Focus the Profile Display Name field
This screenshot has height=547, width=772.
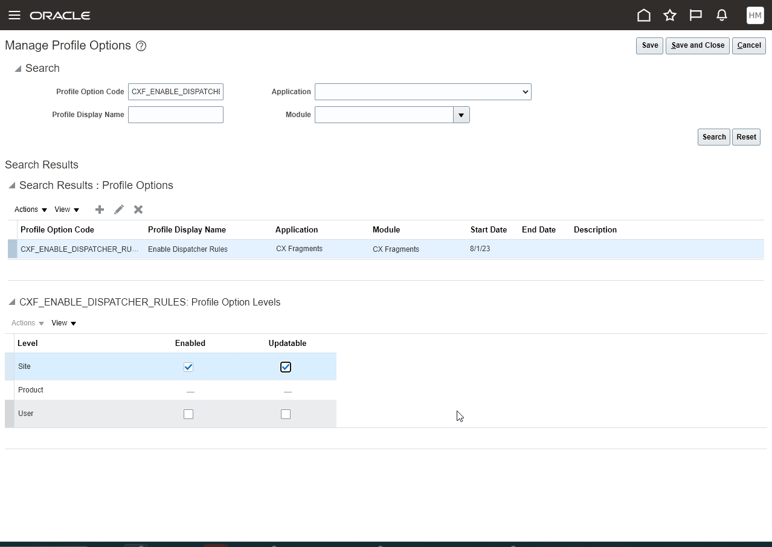tap(176, 115)
